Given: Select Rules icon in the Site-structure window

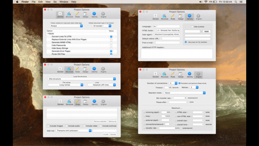Looking at the screenshot, I should (x=77, y=70).
